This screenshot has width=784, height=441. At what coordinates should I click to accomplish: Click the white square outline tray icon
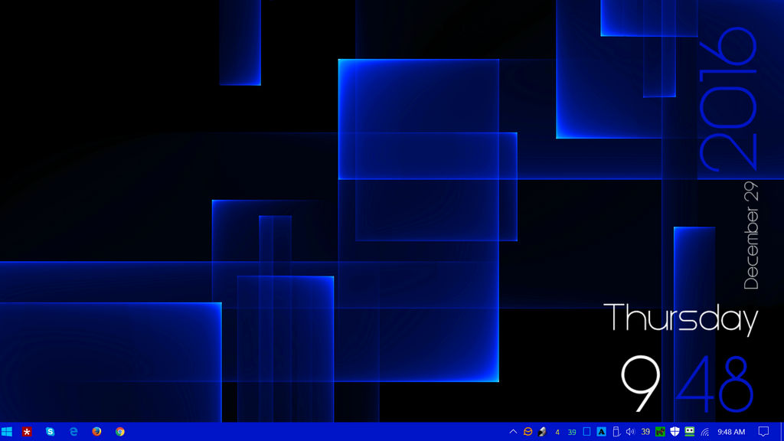click(x=586, y=431)
